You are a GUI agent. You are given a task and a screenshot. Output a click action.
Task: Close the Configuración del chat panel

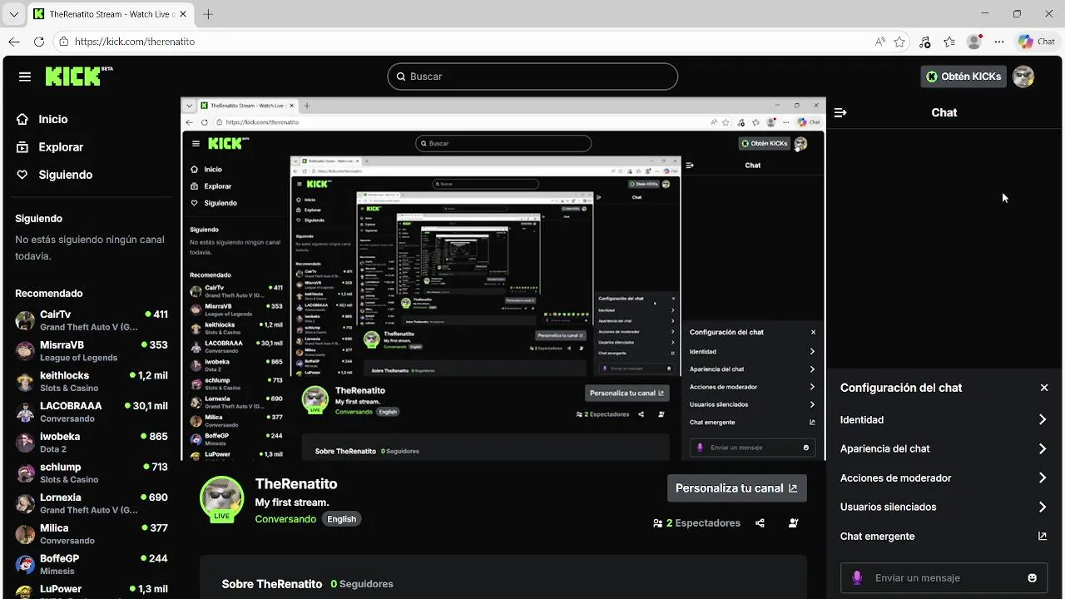[x=1044, y=388]
